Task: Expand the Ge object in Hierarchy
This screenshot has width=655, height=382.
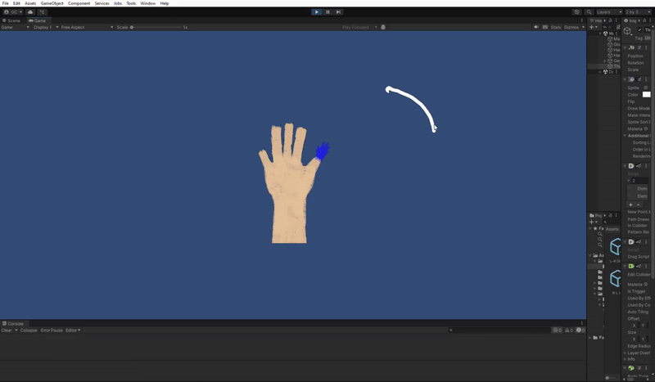Action: coord(605,61)
